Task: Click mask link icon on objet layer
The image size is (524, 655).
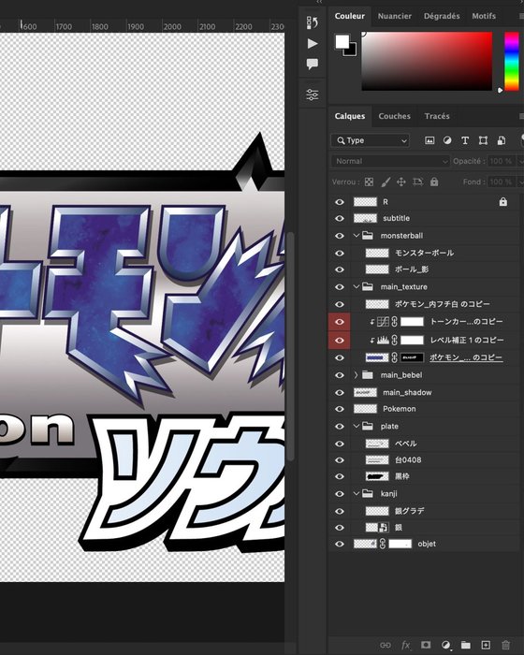Action: point(383,544)
